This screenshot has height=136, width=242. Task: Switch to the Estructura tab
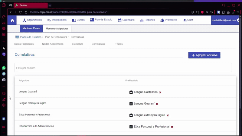[77, 44]
